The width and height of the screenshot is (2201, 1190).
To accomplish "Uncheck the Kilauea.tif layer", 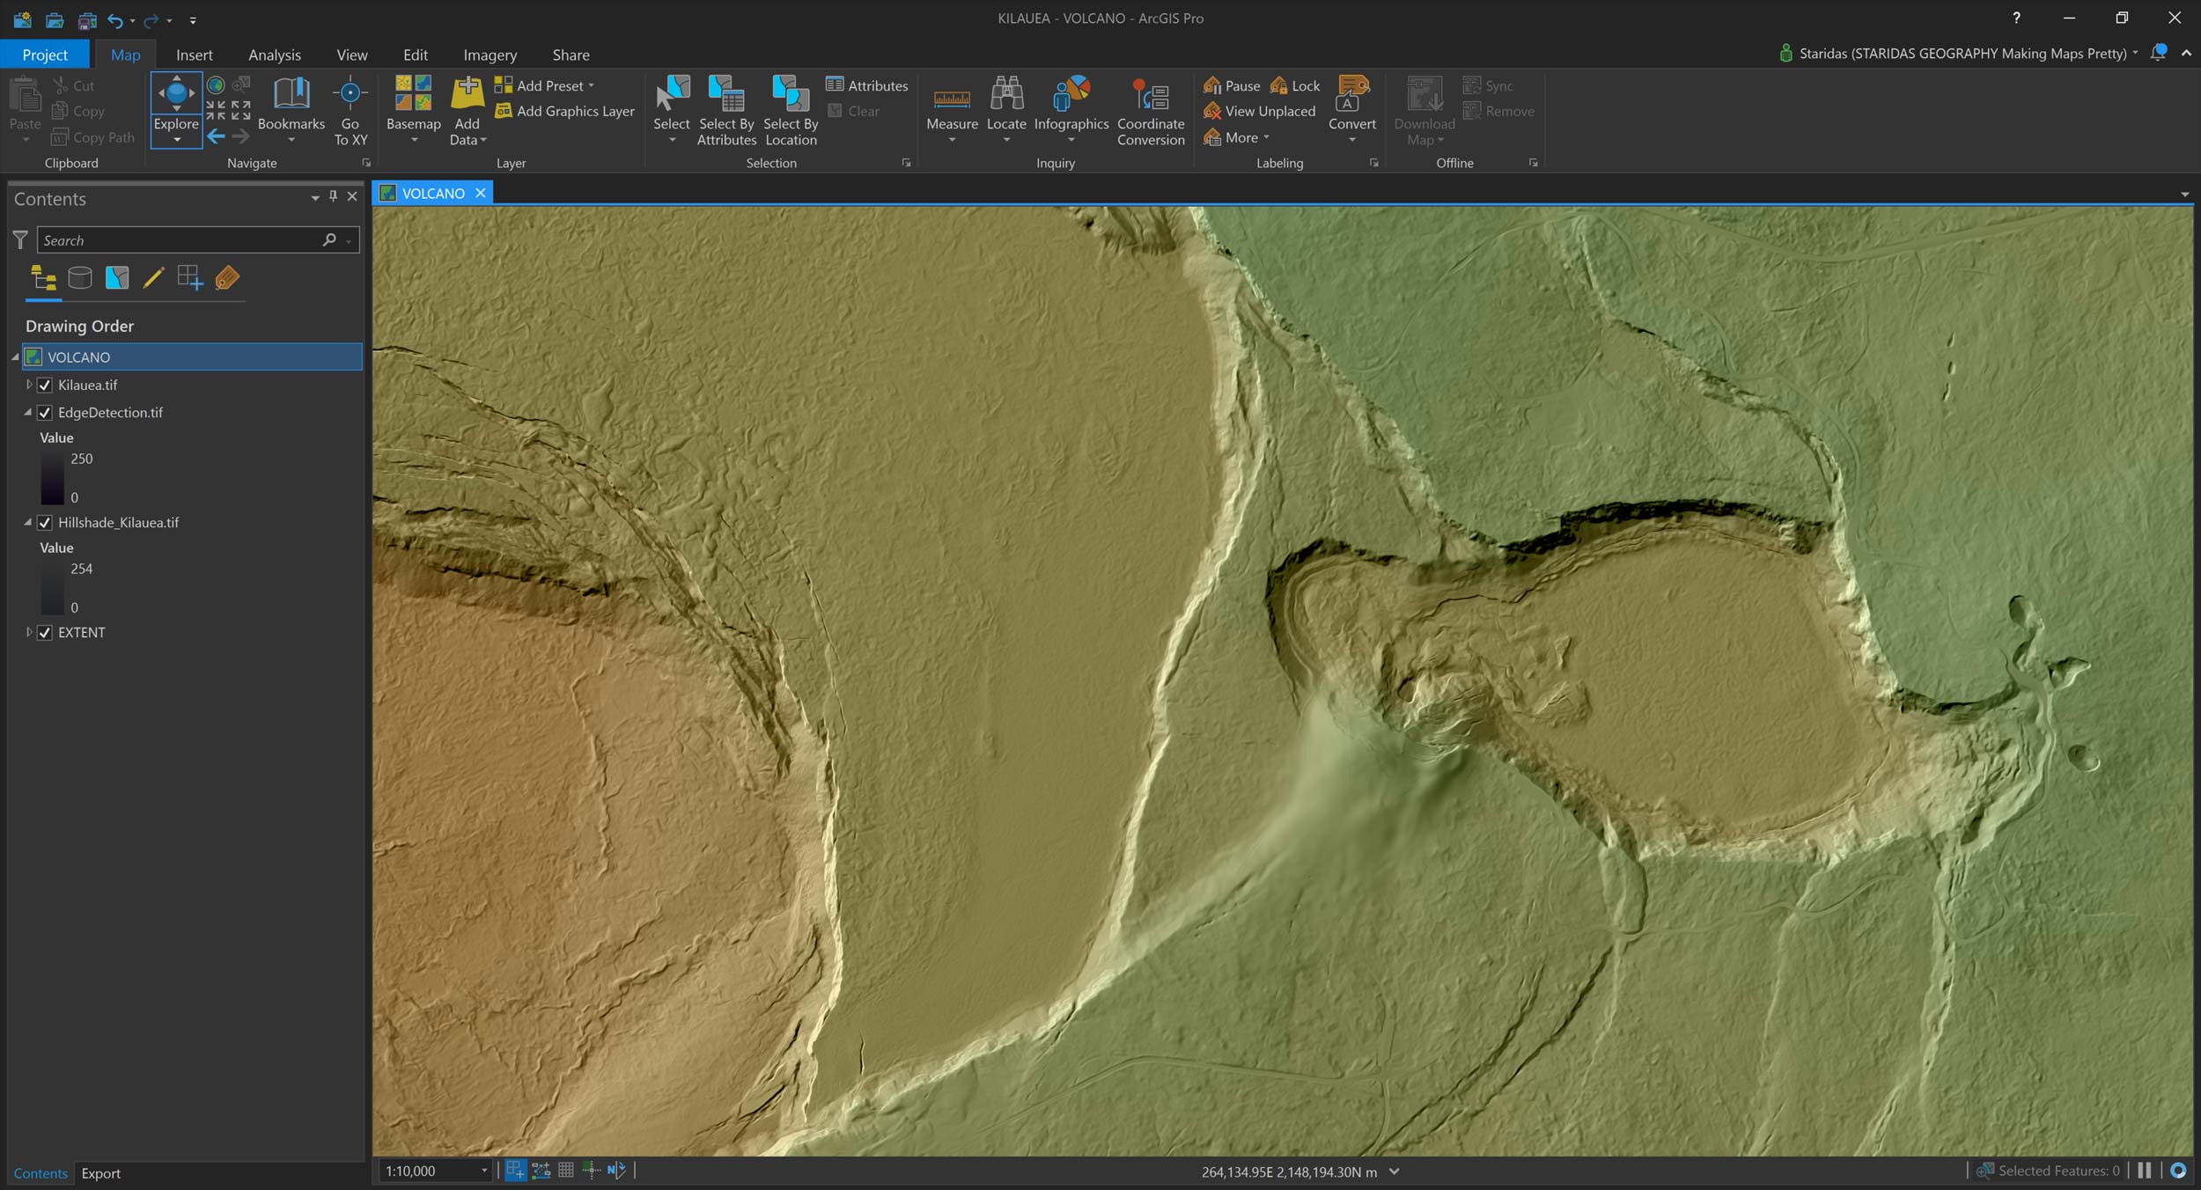I will 45,386.
